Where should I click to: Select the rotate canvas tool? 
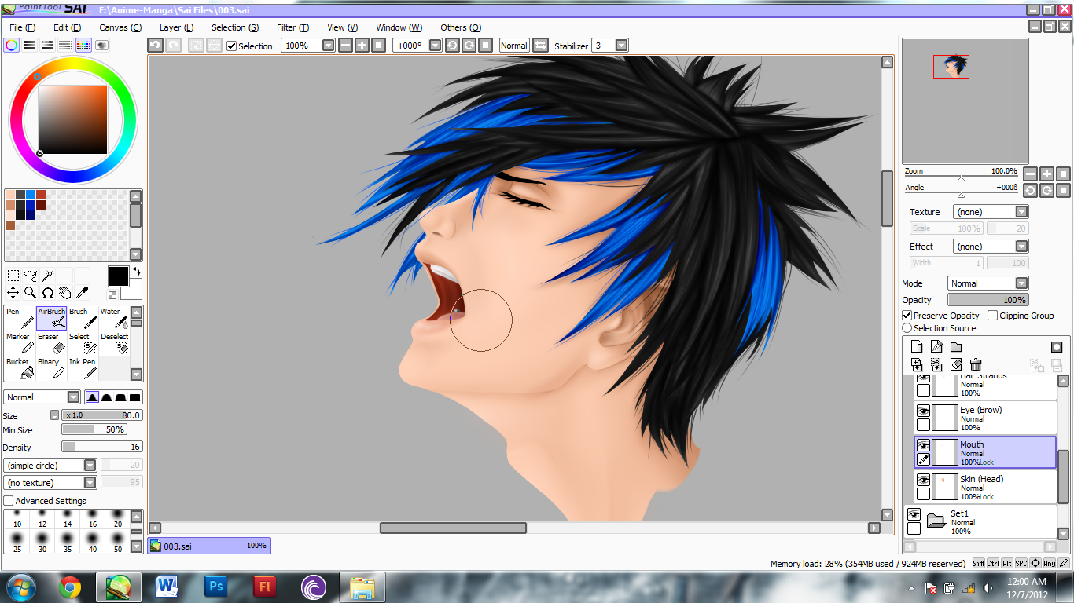47,293
